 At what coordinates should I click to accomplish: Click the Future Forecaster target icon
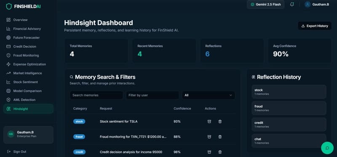(8, 38)
